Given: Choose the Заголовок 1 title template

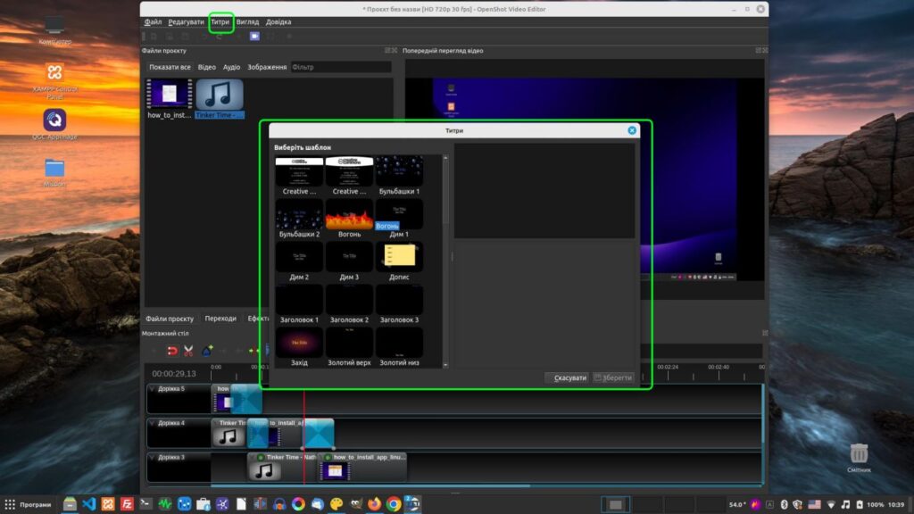Looking at the screenshot, I should pyautogui.click(x=299, y=304).
